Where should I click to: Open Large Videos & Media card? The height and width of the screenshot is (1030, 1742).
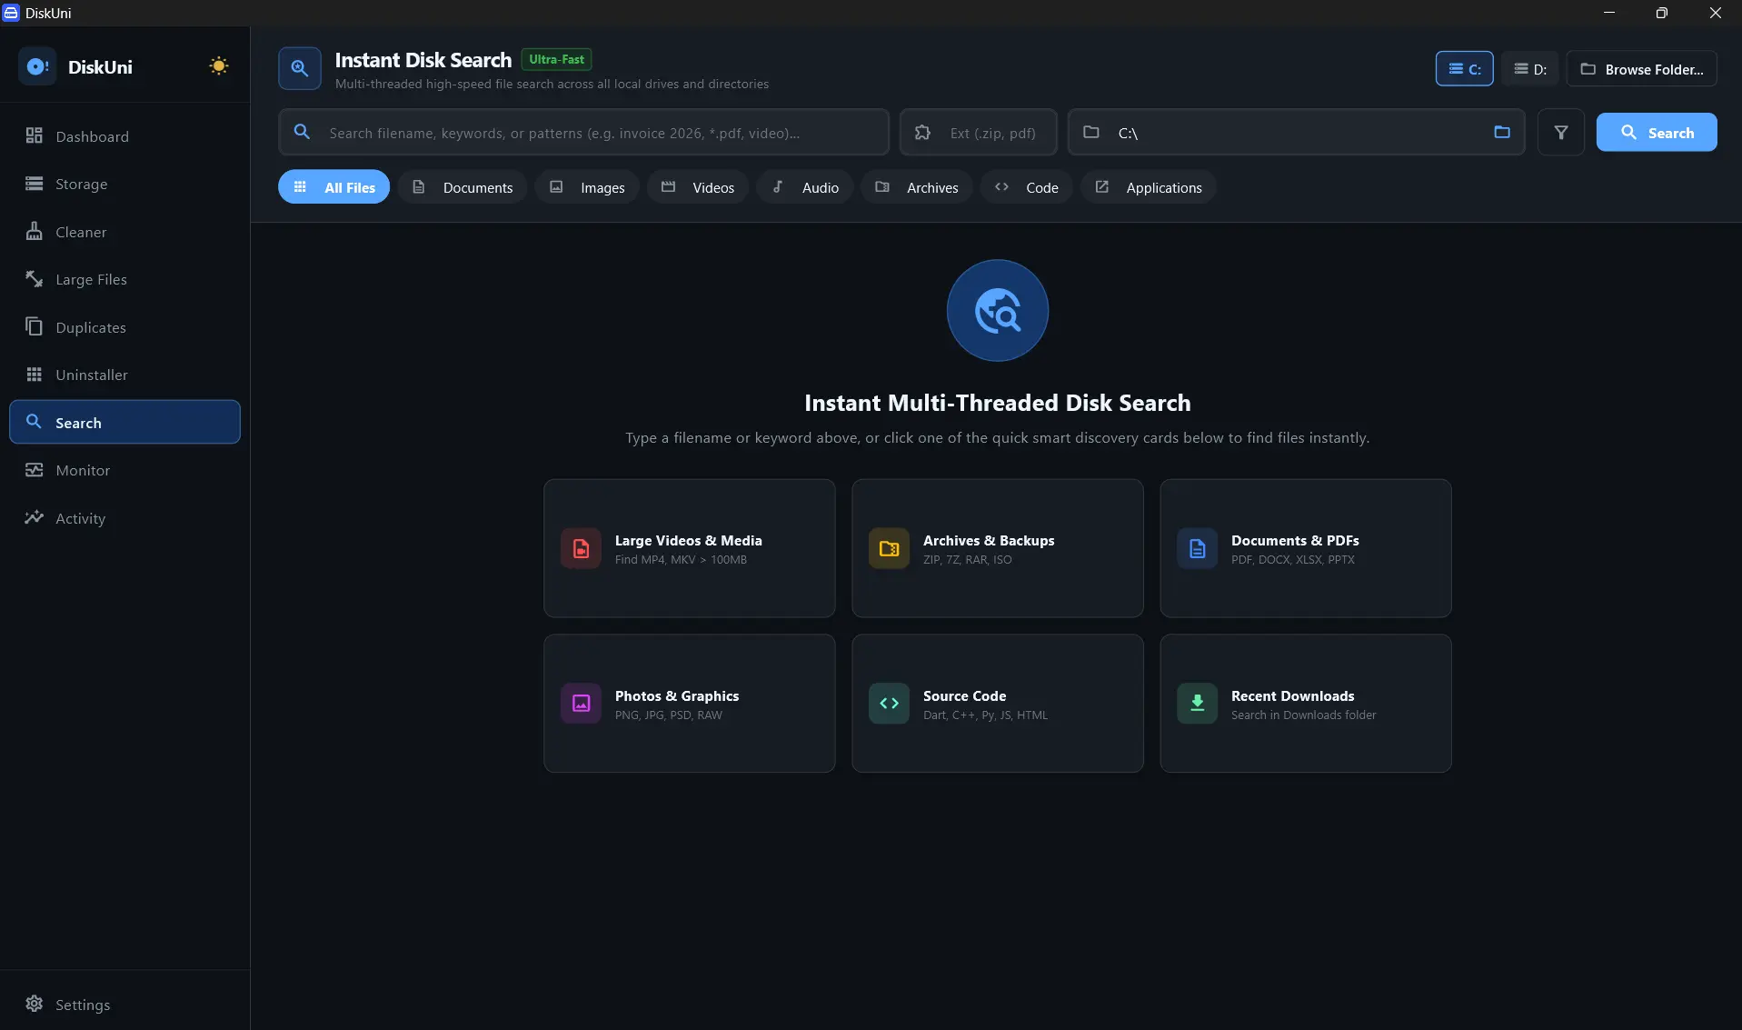click(x=690, y=548)
